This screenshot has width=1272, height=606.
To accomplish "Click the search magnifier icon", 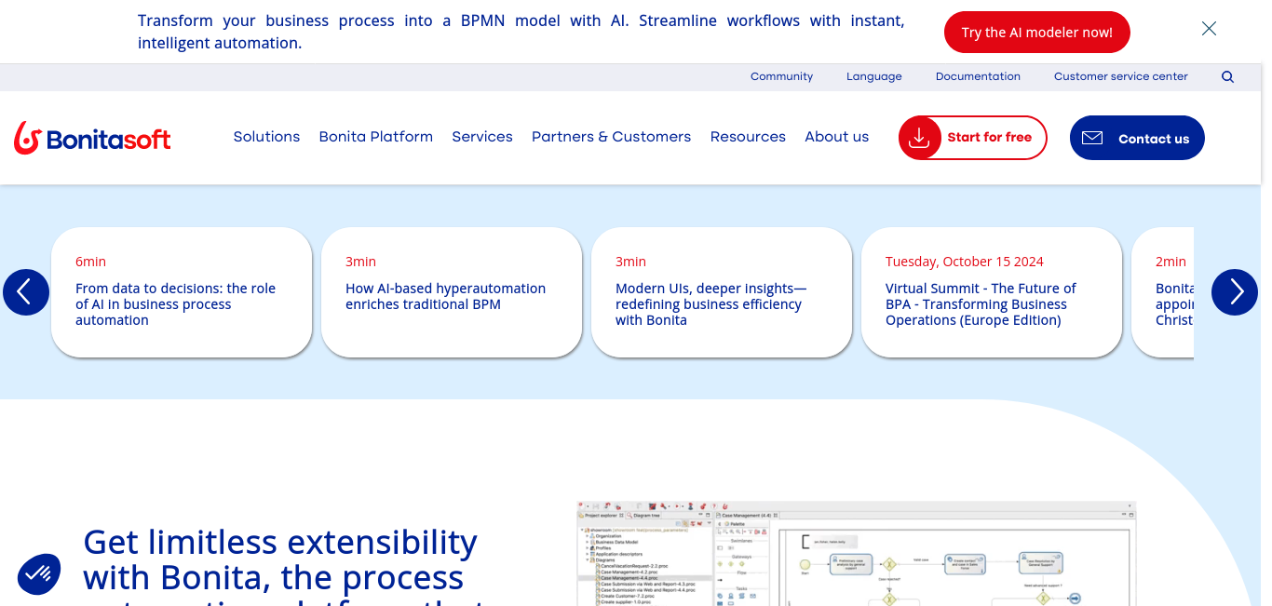I will click(x=1227, y=77).
